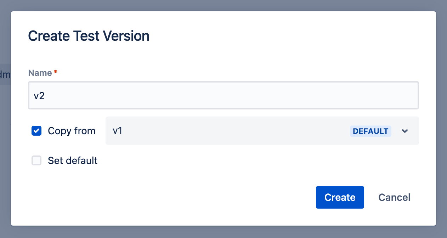The width and height of the screenshot is (447, 238).
Task: Place cursor after v2 in Name field
Action: click(45, 96)
